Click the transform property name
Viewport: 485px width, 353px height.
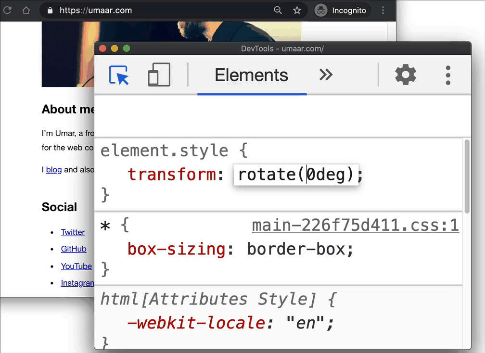pyautogui.click(x=172, y=175)
